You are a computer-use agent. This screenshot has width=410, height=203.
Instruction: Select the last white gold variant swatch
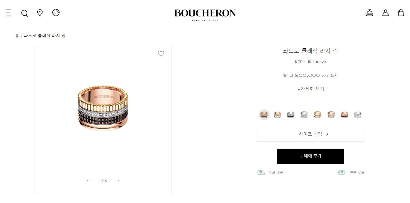pos(358,115)
